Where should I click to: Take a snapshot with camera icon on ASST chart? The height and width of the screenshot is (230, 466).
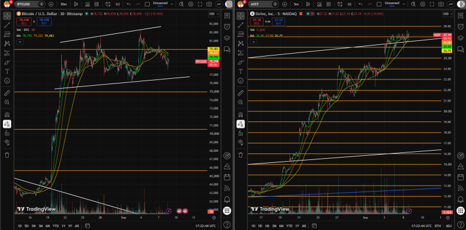(442, 4)
